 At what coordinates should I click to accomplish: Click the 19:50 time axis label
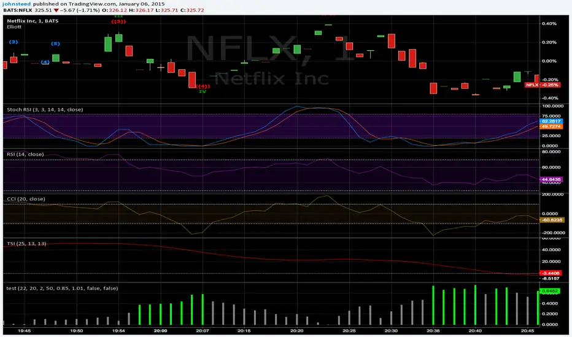tap(77, 331)
